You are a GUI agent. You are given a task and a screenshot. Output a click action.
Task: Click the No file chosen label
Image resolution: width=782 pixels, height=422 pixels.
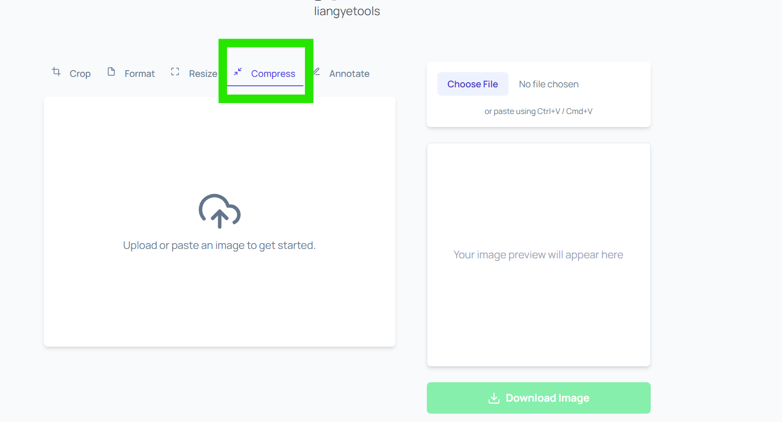tap(548, 84)
